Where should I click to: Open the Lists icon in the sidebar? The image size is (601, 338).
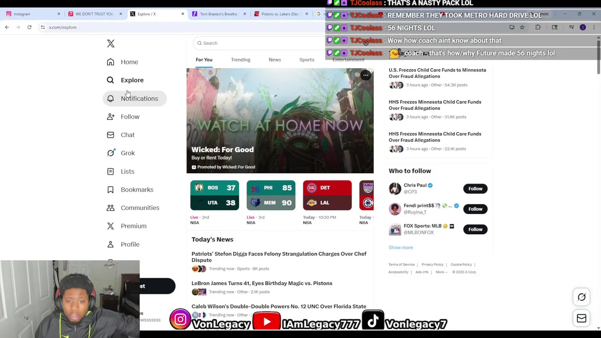coord(110,171)
